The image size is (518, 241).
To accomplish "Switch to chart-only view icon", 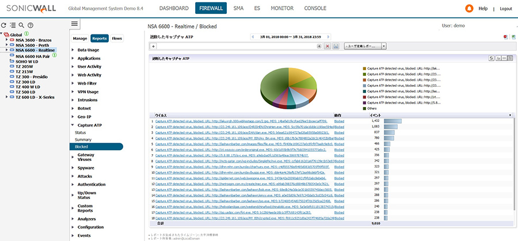I will tap(498, 58).
